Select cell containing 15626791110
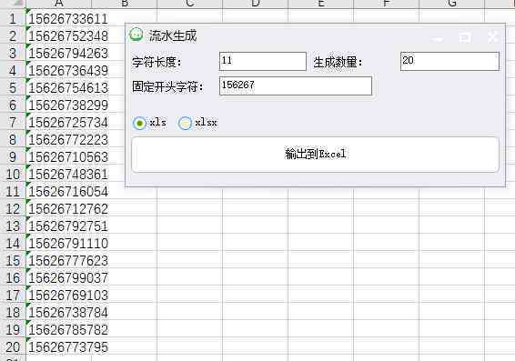Viewport: 515px width, 361px height. point(59,243)
